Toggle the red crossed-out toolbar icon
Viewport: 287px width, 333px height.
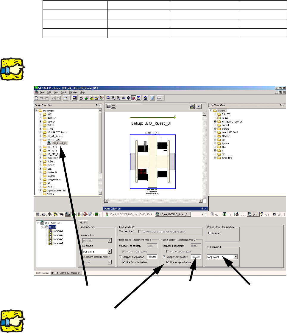134,98
